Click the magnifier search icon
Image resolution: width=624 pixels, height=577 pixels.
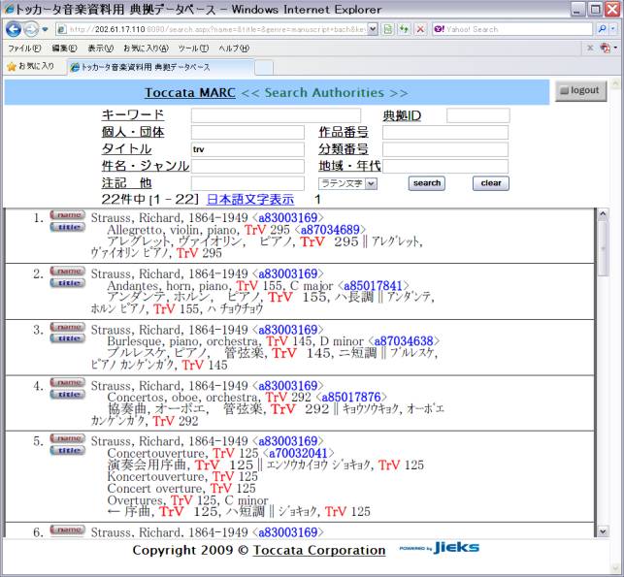602,29
